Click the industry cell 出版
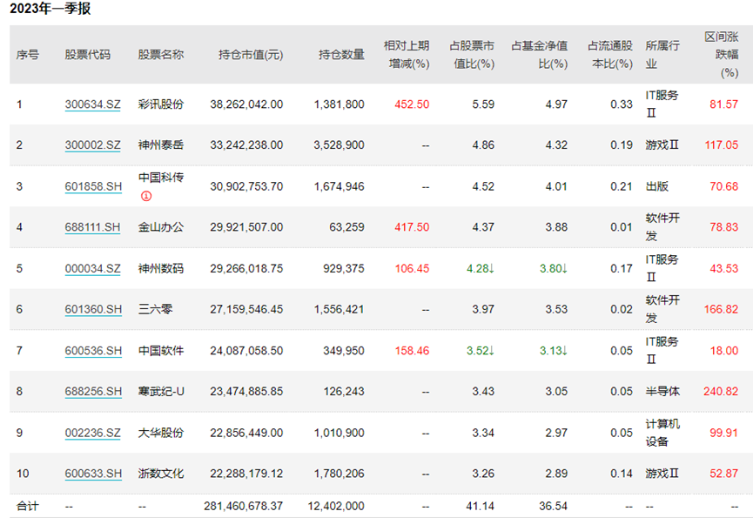The height and width of the screenshot is (518, 753). 657,186
